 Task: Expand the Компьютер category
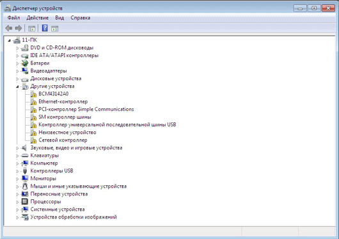click(17, 163)
